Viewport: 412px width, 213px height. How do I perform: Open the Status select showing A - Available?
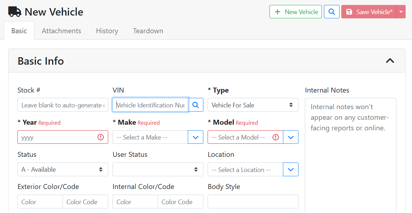[63, 170]
